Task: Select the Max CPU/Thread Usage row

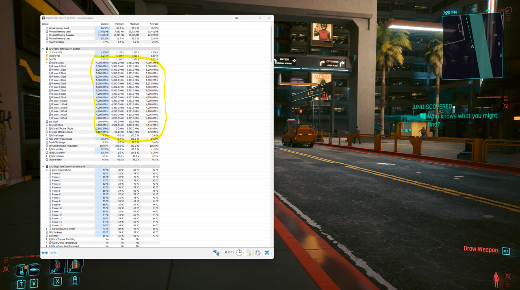Action: point(100,139)
